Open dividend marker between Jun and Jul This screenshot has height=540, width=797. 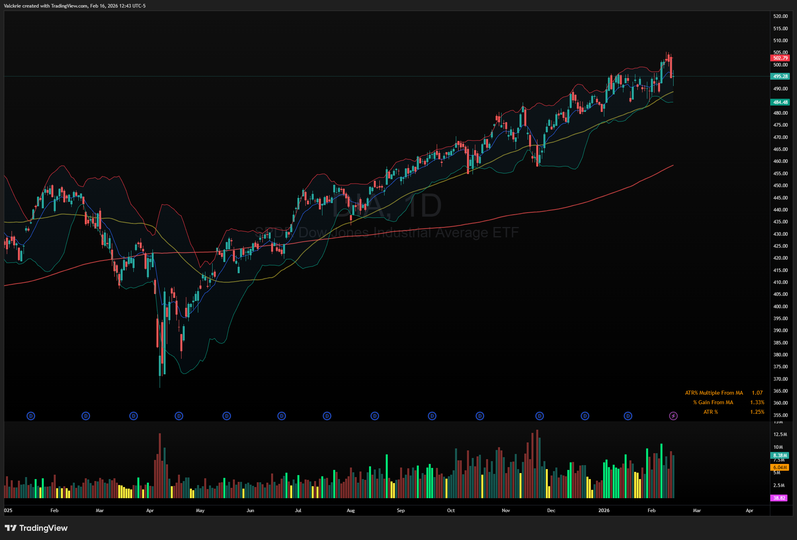[281, 416]
